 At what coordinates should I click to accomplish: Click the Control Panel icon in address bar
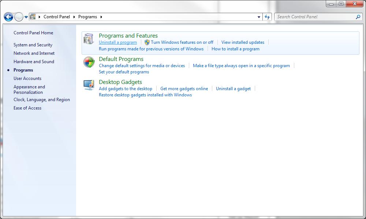[33, 16]
